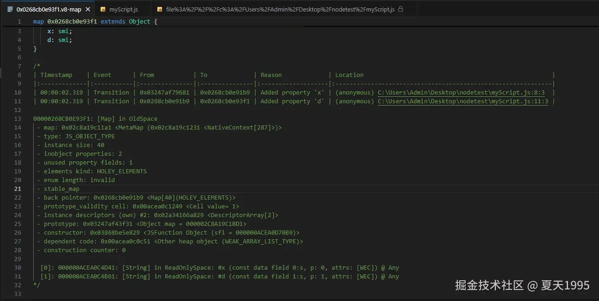Screen dimensions: 599x301
Task: Click the JS icon on the file%3A… tab
Action: [x=160, y=9]
